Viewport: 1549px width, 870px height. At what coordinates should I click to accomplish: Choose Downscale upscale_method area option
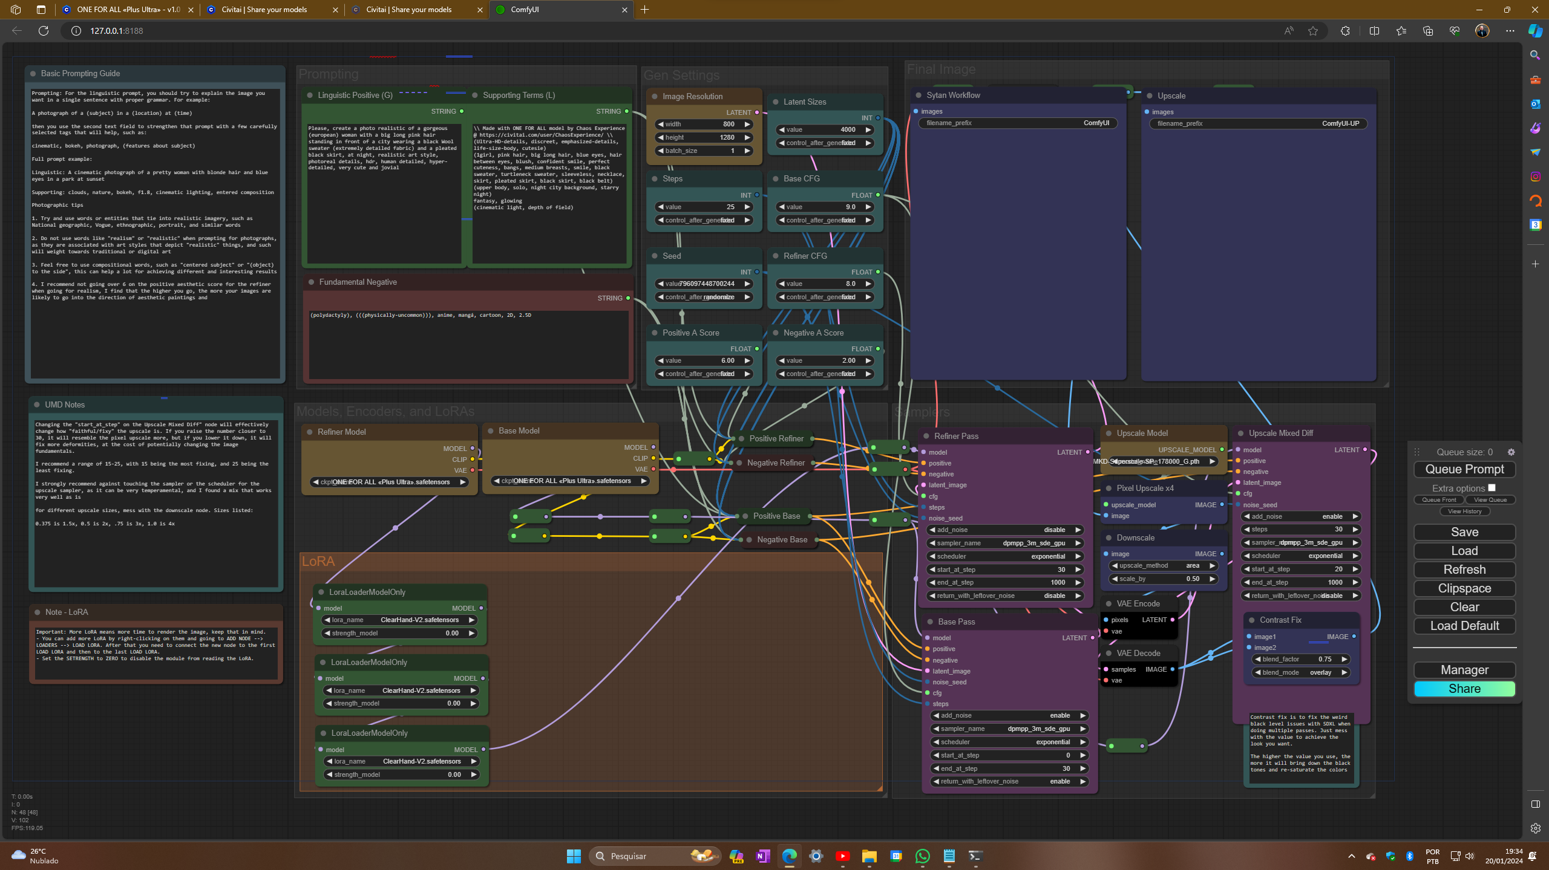pyautogui.click(x=1162, y=566)
